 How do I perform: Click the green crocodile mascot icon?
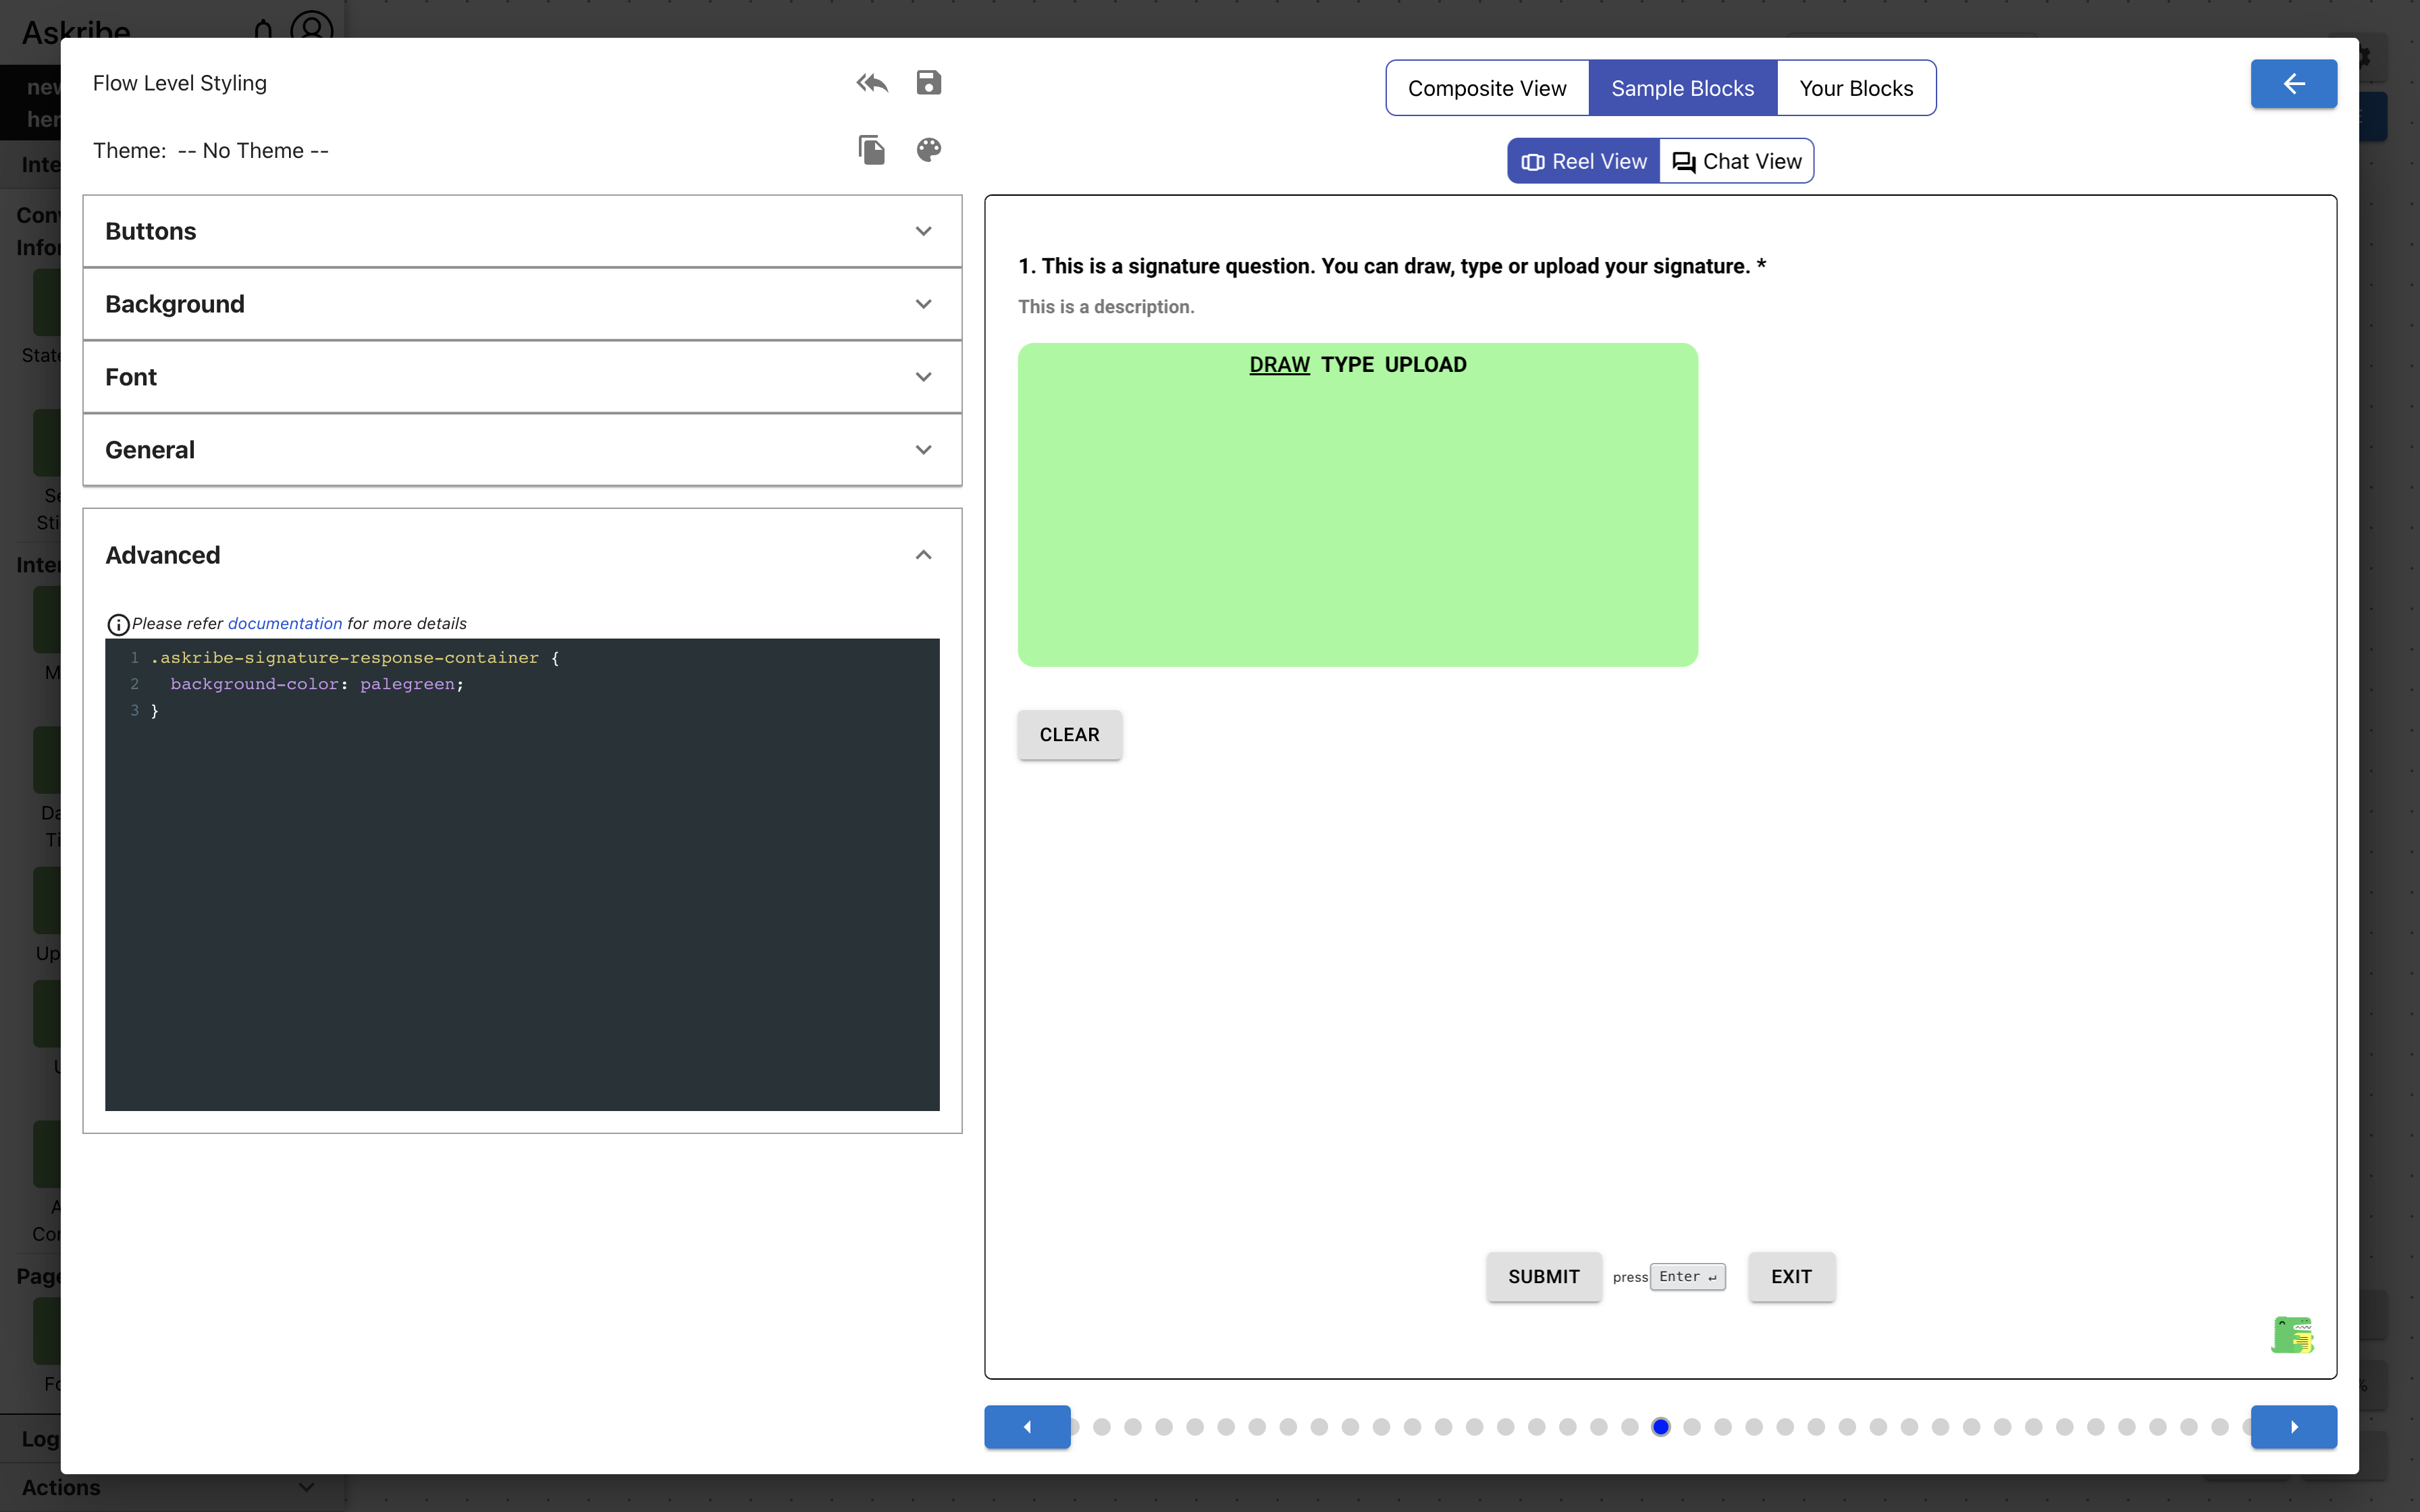point(2292,1335)
